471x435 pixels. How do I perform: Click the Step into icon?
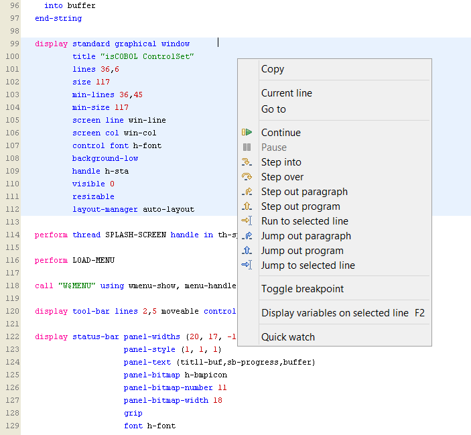click(x=247, y=162)
